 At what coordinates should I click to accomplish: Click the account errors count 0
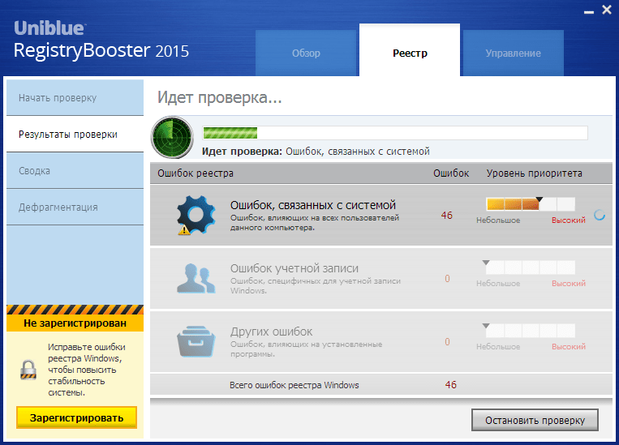tap(447, 279)
